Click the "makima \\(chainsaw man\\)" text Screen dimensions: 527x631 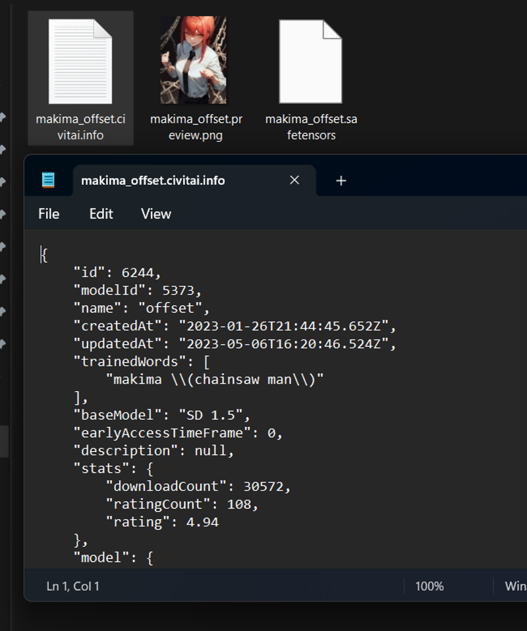(215, 380)
